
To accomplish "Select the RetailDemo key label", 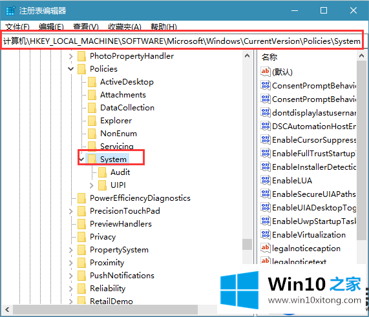I will pos(111,302).
